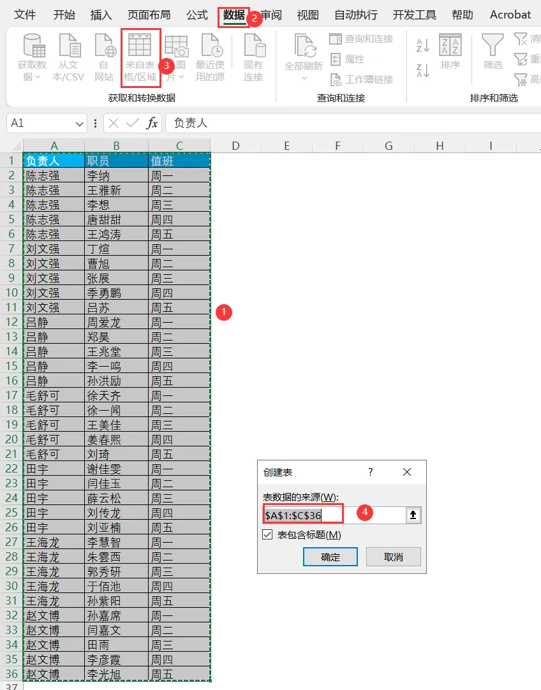This screenshot has height=690, width=541.
Task: Click the select-all corner triangle
Action: pyautogui.click(x=16, y=146)
